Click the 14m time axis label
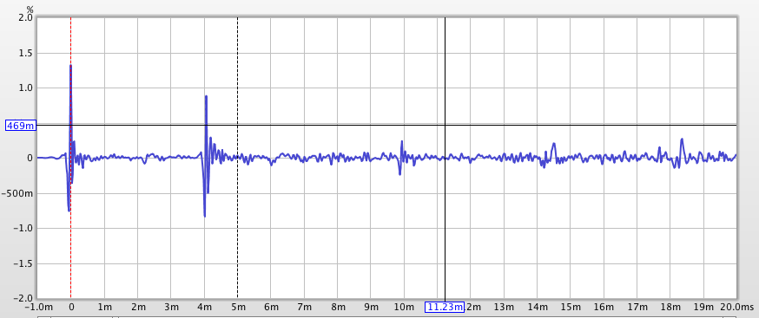Viewport: 759px width, 318px height. coord(538,308)
